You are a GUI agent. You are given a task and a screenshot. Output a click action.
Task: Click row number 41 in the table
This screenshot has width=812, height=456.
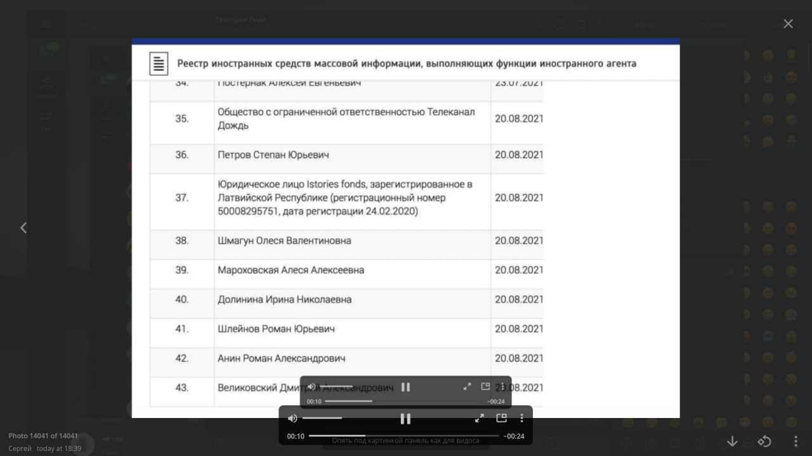182,329
